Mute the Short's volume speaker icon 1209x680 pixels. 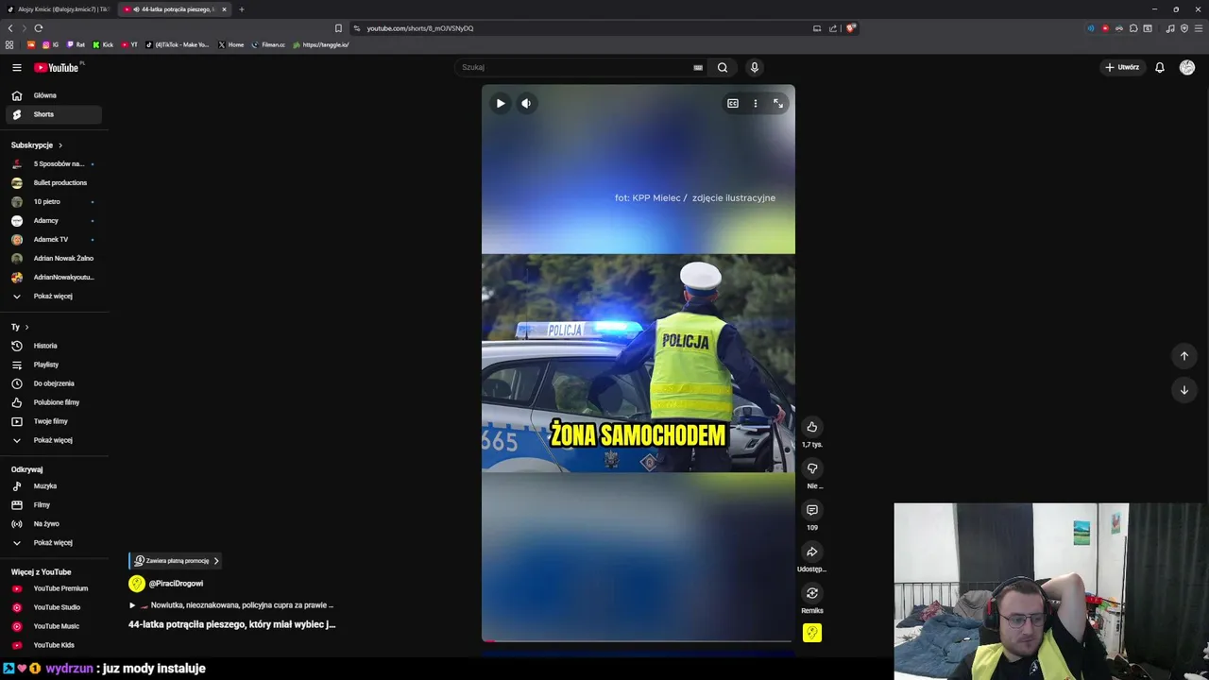(x=526, y=103)
